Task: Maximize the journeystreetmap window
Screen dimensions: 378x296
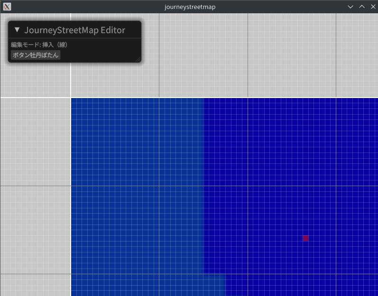Action: click(x=361, y=7)
